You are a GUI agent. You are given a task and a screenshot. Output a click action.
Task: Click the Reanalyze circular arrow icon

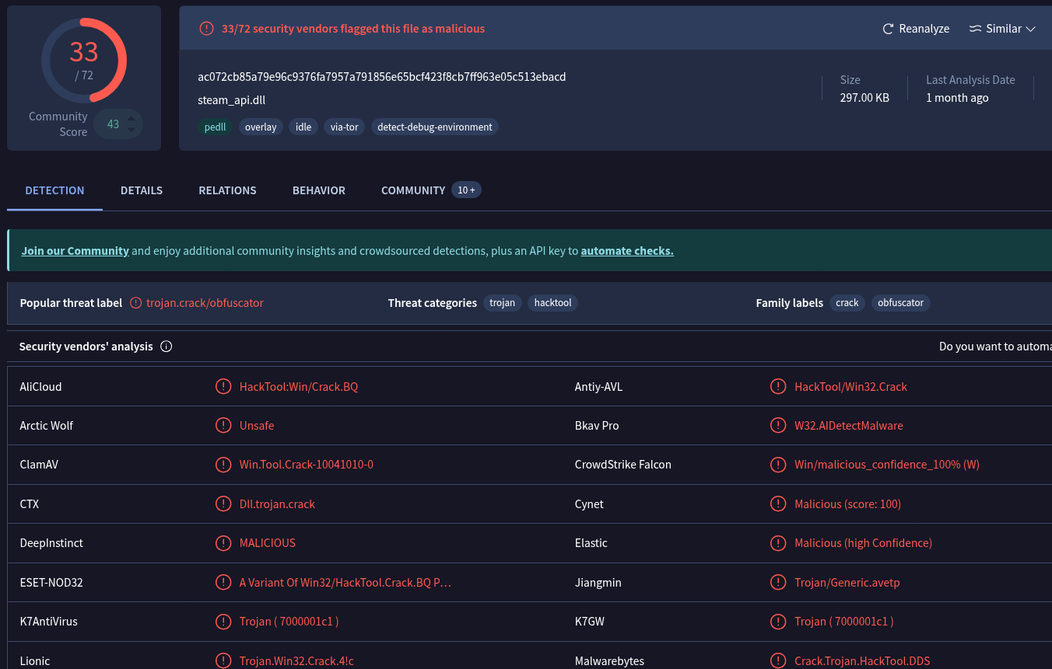pyautogui.click(x=888, y=29)
